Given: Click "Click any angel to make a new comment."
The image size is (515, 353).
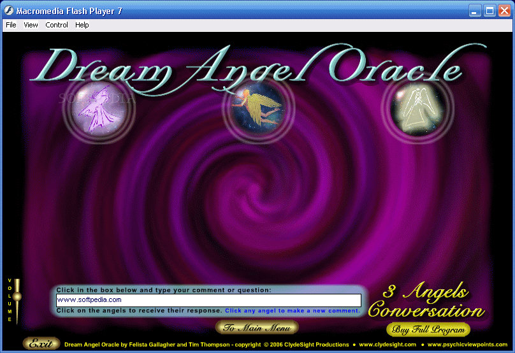Looking at the screenshot, I should point(293,311).
